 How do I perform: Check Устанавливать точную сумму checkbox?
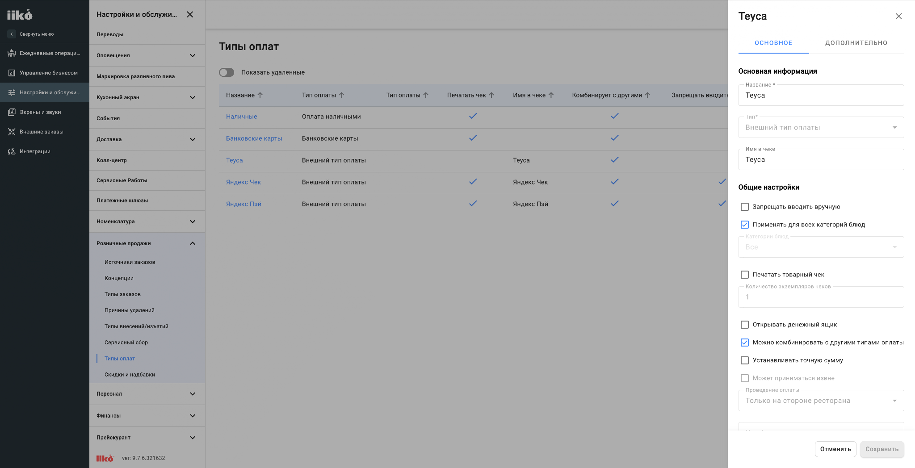tap(745, 360)
